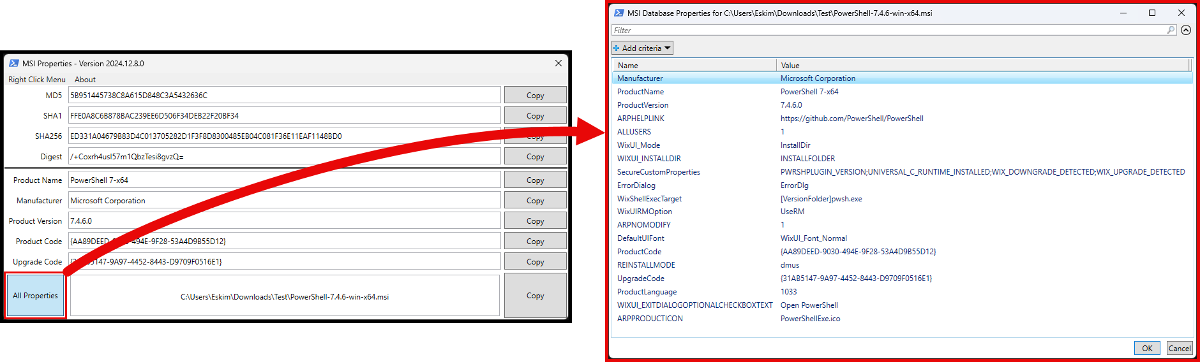Screen dimensions: 1200x362
Task: Select the REINSTALLMODE property row
Action: tap(903, 264)
